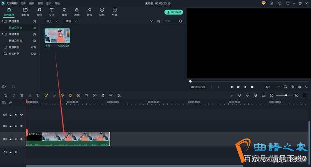The width and height of the screenshot is (311, 167).
Task: Hide video track 3 with eye icon
Action: [21, 114]
